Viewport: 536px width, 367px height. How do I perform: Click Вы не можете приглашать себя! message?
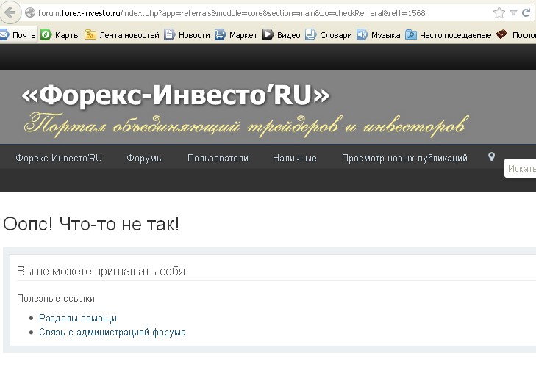point(102,271)
